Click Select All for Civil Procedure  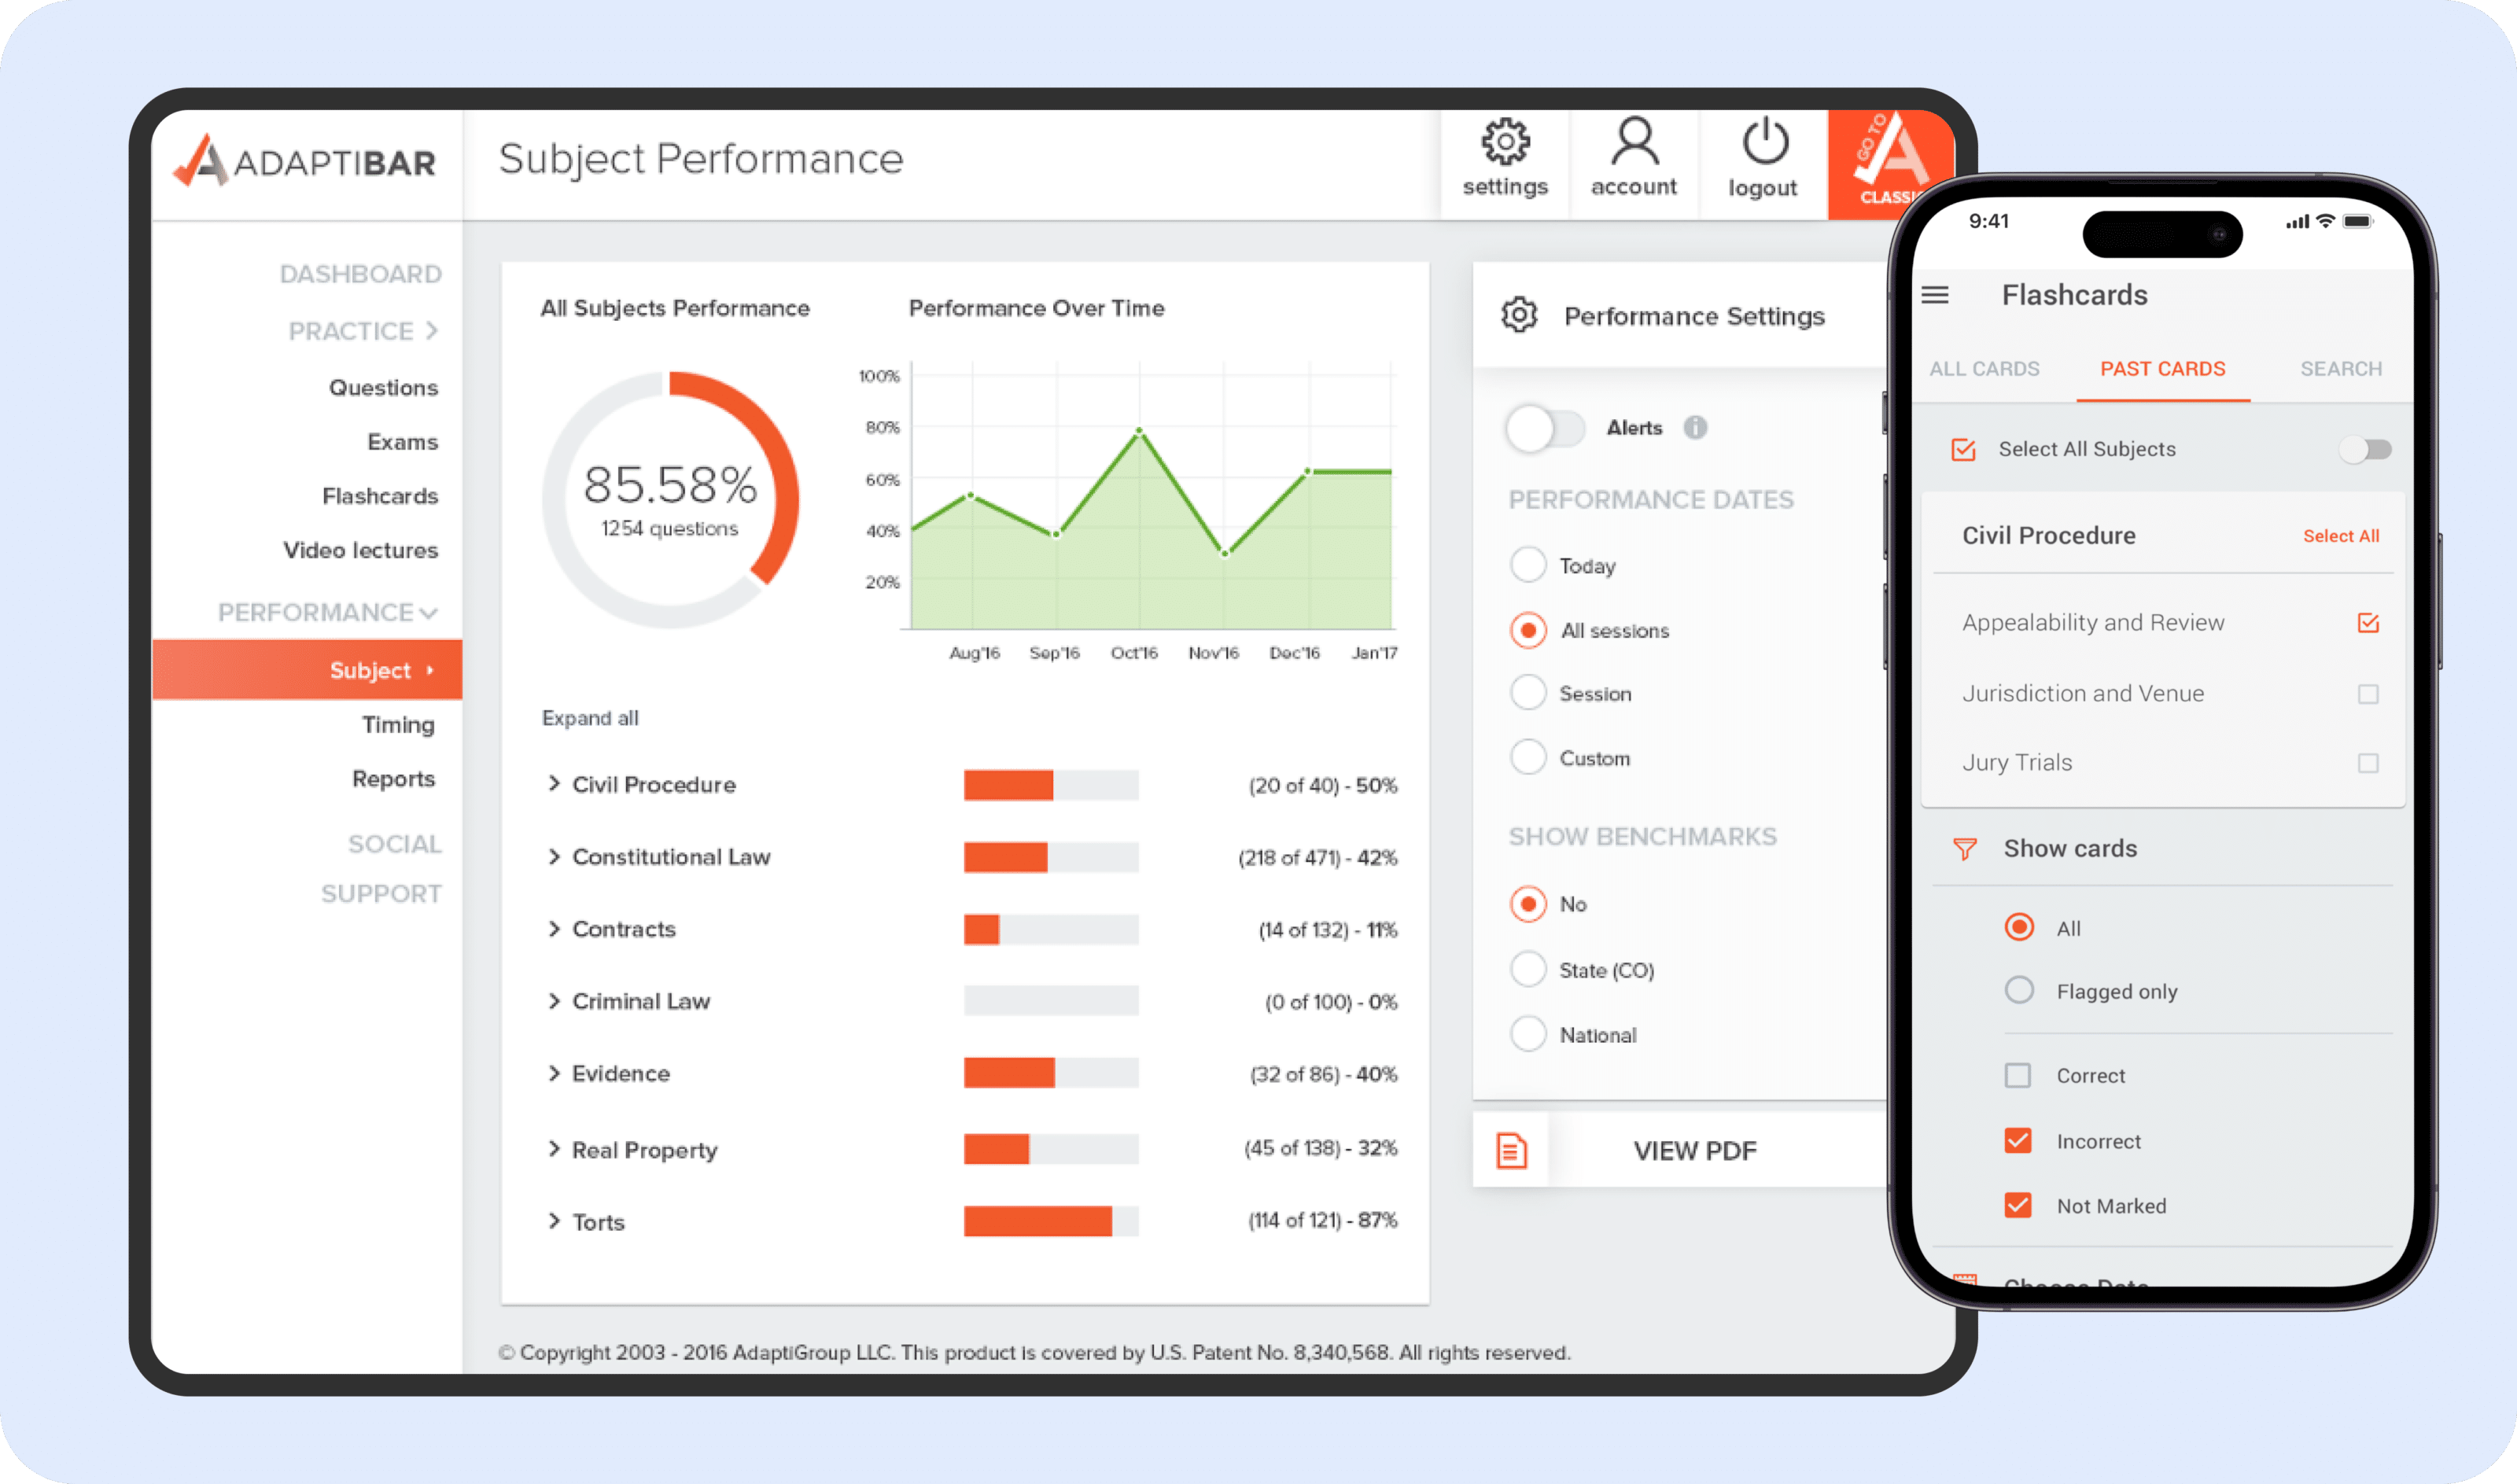click(2341, 536)
